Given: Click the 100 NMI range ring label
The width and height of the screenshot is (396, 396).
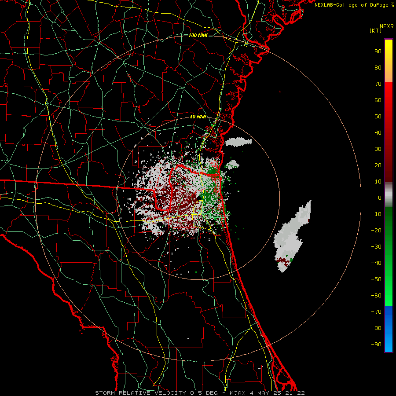Looking at the screenshot, I should (x=198, y=35).
